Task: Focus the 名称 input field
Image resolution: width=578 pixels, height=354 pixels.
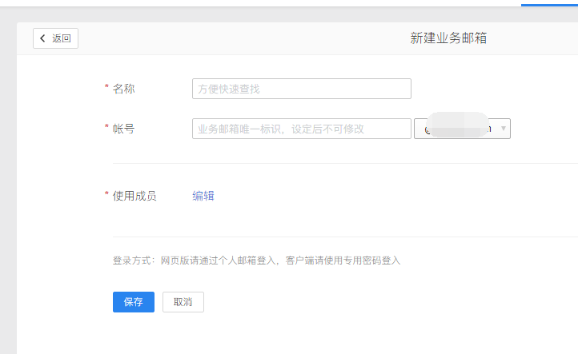Action: (x=301, y=89)
